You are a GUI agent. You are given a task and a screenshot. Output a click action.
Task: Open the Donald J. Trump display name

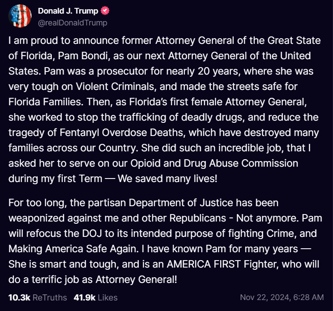69,11
